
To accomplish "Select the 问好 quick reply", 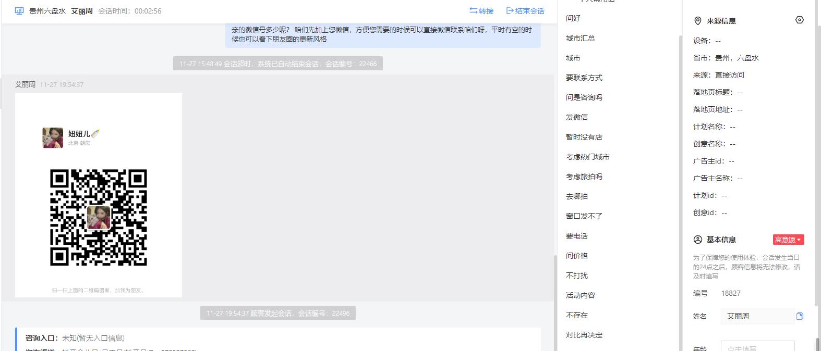I will [x=573, y=18].
